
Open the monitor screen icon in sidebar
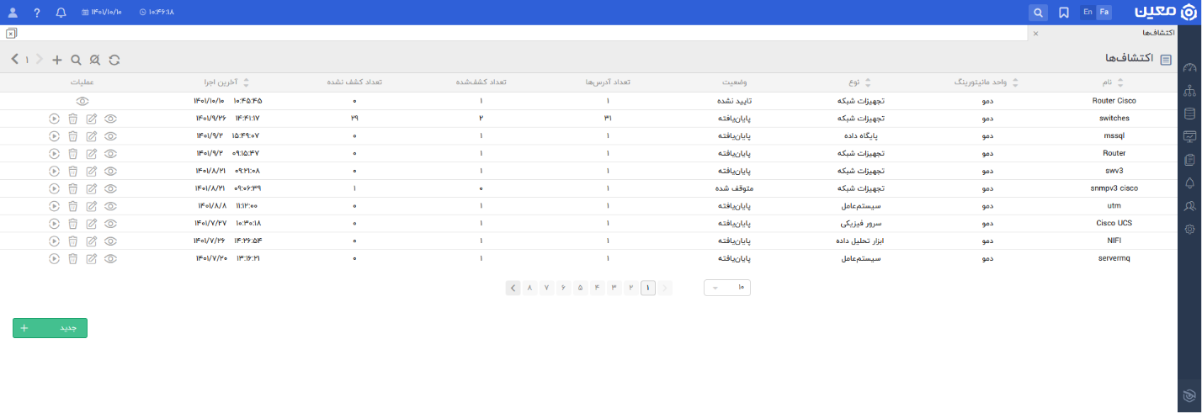[x=1189, y=137]
